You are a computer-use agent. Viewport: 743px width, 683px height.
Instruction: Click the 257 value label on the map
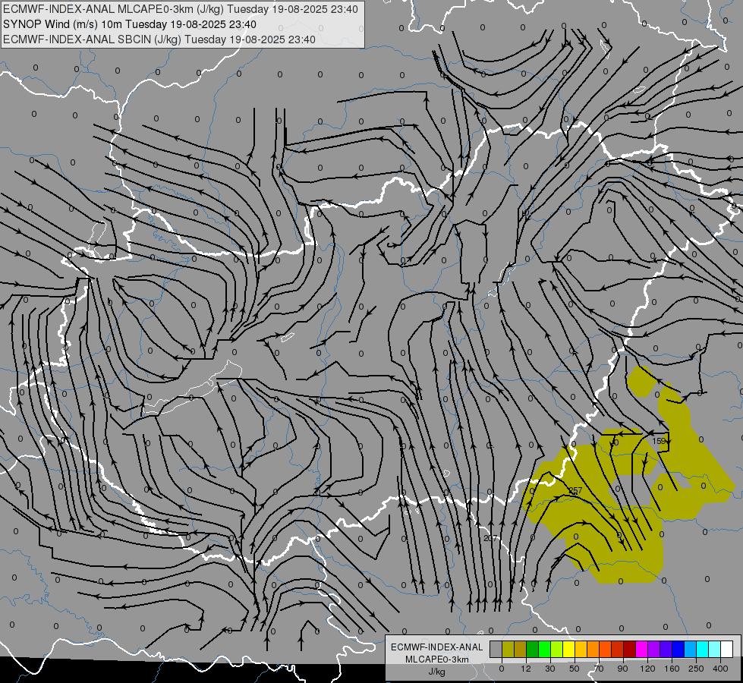click(x=575, y=490)
